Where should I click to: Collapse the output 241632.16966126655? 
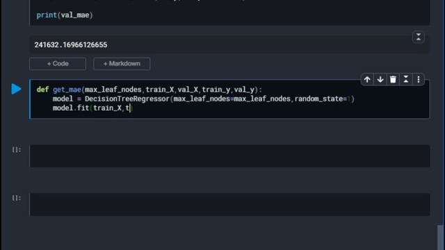coord(419,37)
